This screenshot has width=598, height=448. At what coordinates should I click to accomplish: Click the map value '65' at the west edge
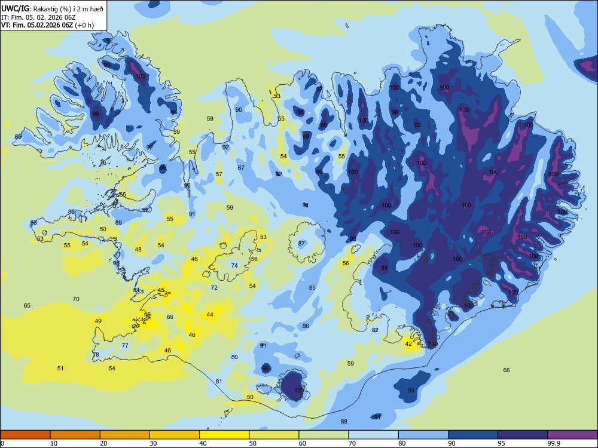tap(27, 305)
